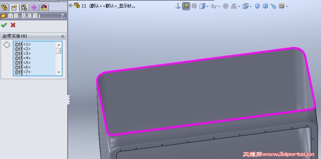Click the view orientation axis icon
Viewport: 321px width, 159px height.
[x=178, y=6]
